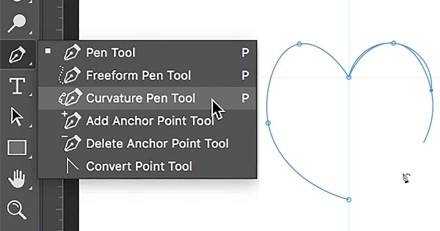Select the Path Selection arrow tool
The height and width of the screenshot is (231, 440).
[17, 117]
